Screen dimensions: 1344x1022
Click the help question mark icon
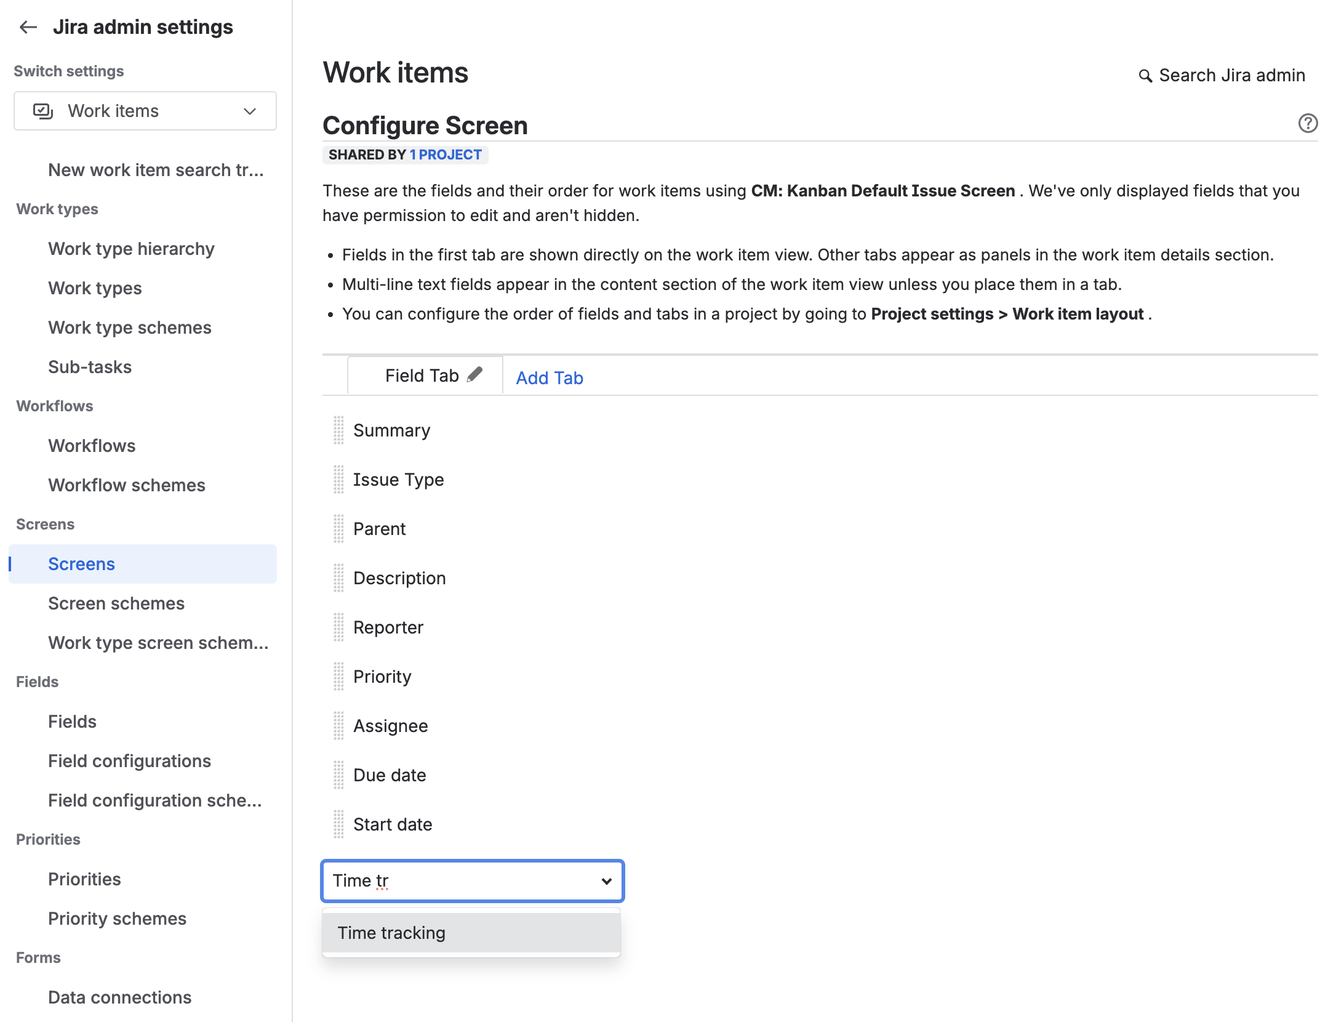click(x=1308, y=123)
